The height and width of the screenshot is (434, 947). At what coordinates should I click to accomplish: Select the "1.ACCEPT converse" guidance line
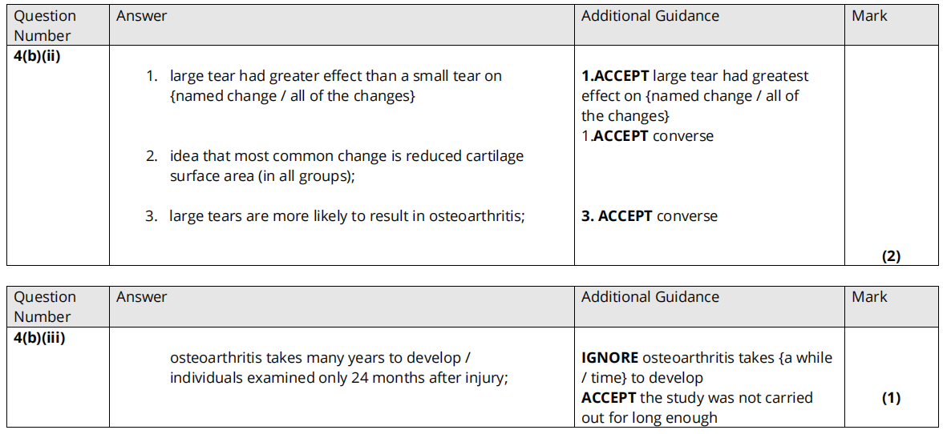(647, 136)
